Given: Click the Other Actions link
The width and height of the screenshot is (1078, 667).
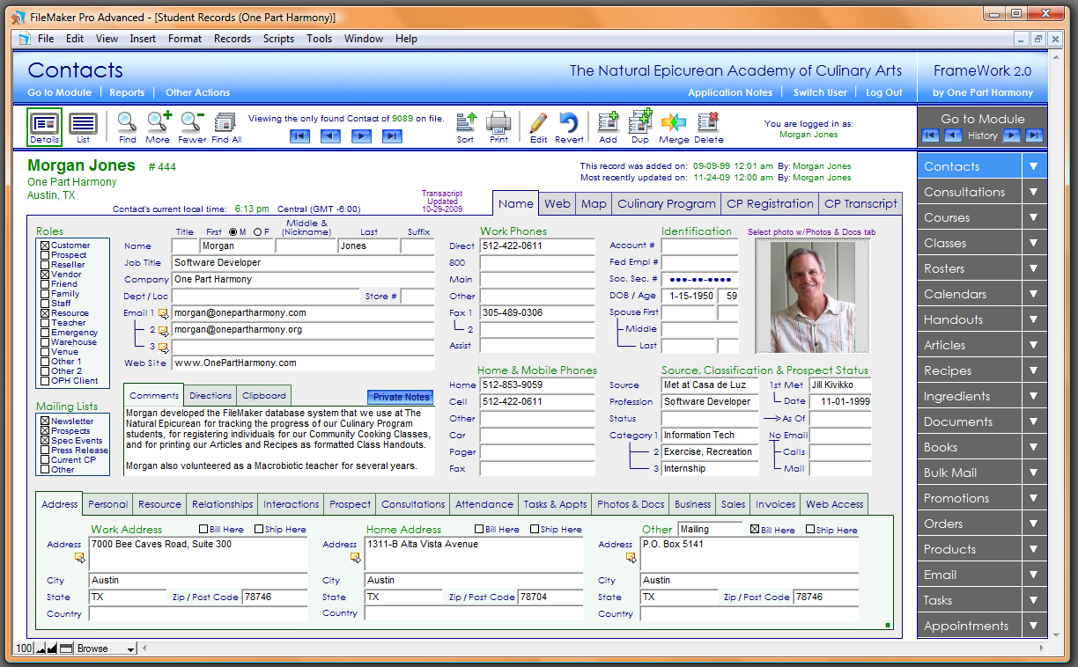Looking at the screenshot, I should [197, 92].
